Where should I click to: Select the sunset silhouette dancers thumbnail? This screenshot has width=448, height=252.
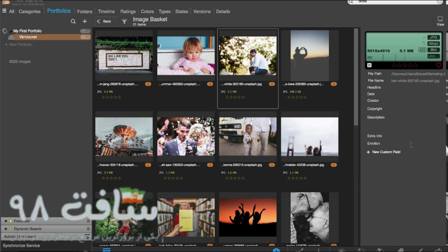[x=248, y=217]
